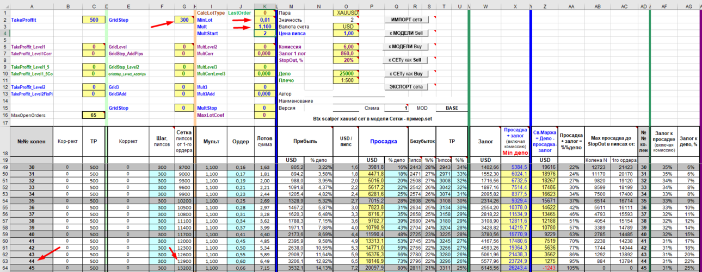The image size is (702, 272).
Task: Select column header C
Action: pos(94,5)
